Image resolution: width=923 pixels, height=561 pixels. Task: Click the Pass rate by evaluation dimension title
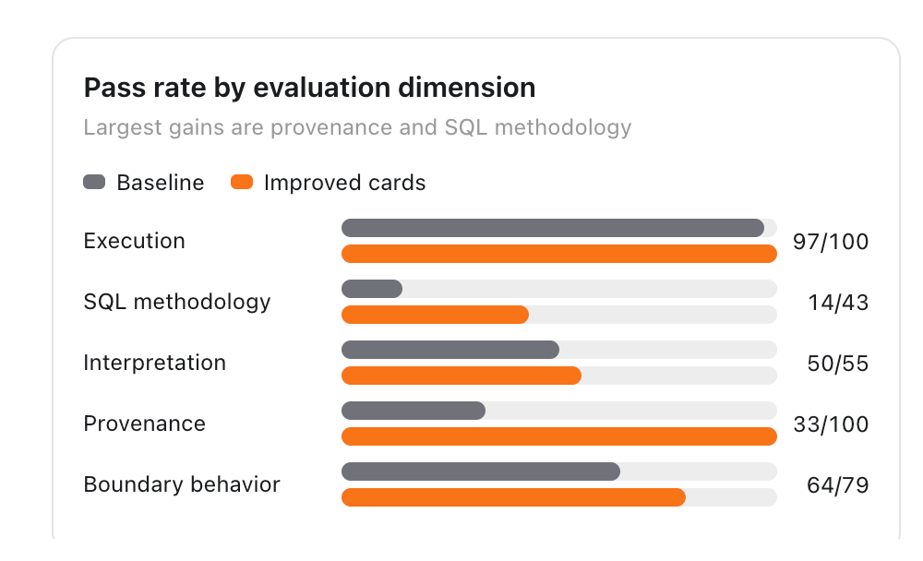pos(309,88)
